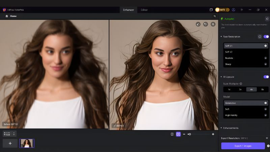Add more credits with the plus coin icon

point(227,10)
